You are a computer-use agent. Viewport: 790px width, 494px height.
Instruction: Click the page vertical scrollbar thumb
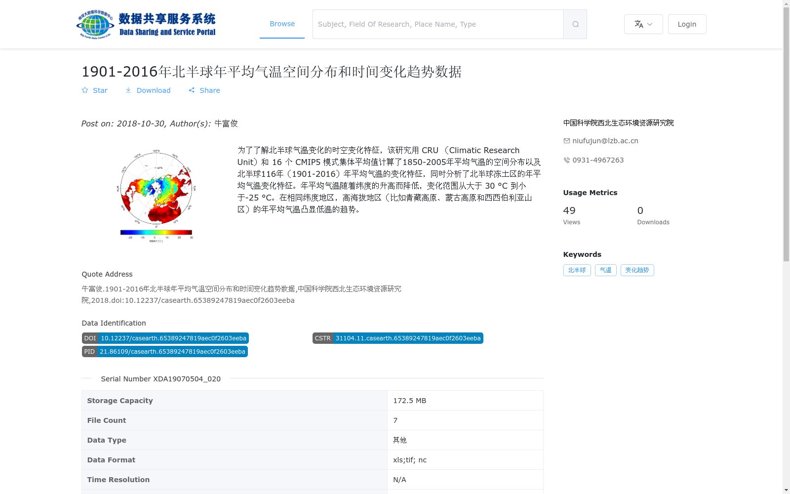point(786,134)
